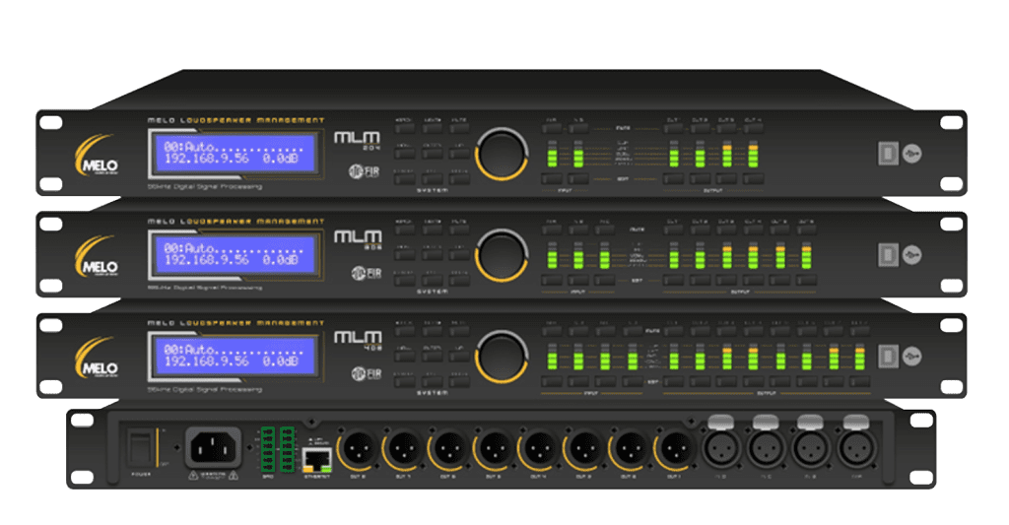Click the System section label on MLM 408
Viewport: 1009px width, 525px height.
(x=432, y=392)
